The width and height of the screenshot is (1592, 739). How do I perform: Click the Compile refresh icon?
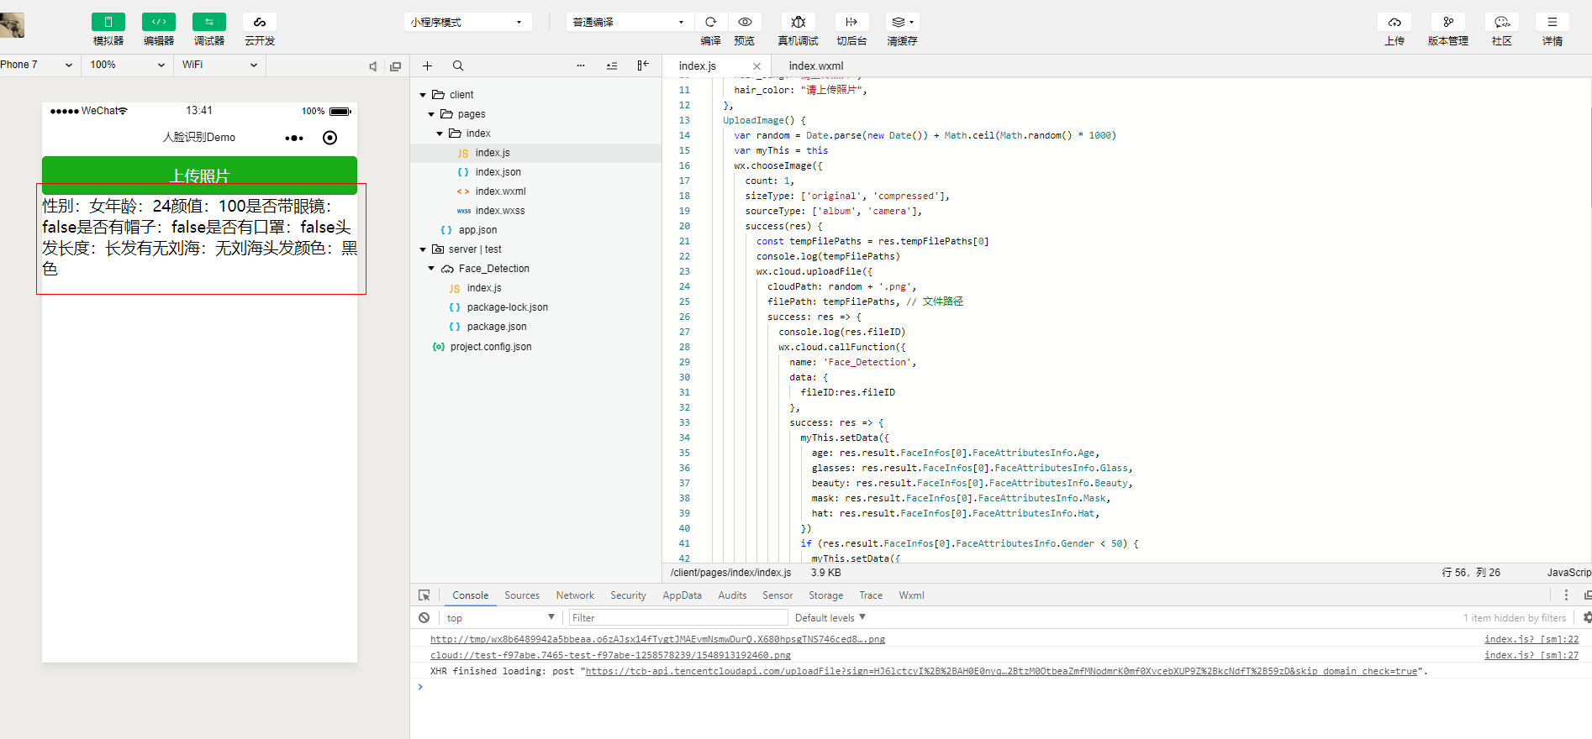[x=710, y=22]
